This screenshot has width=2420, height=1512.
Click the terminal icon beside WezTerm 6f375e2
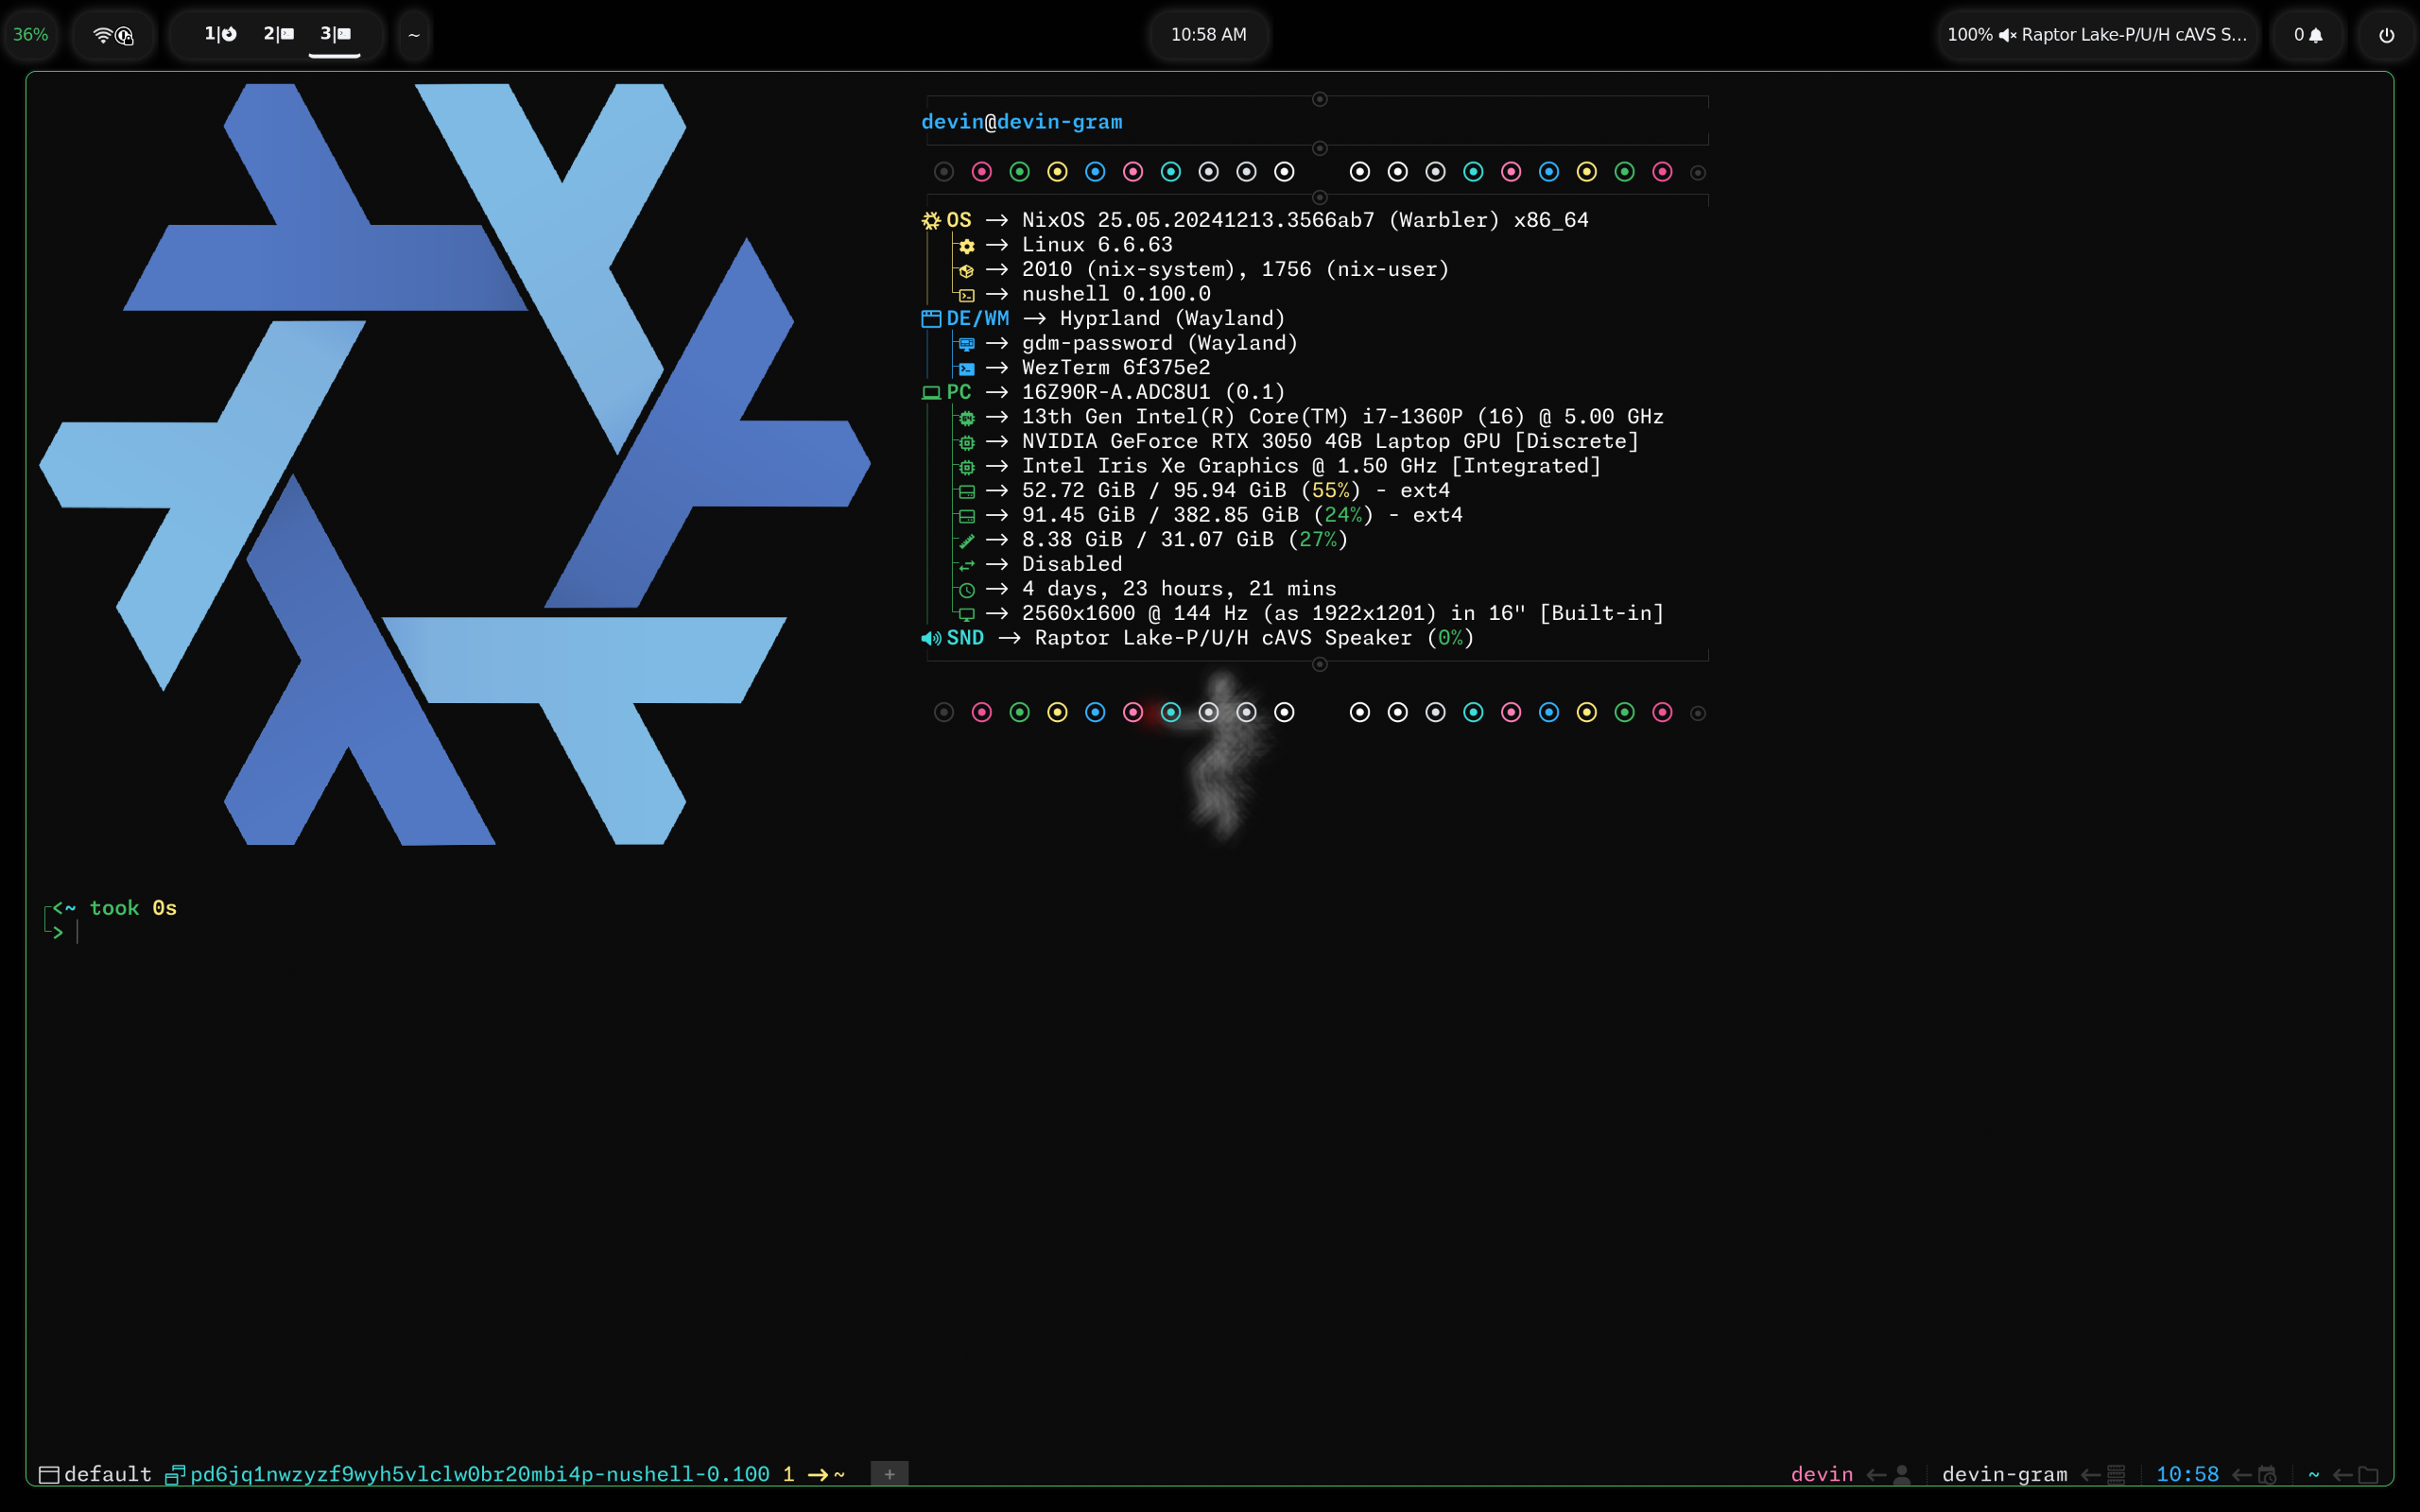[967, 369]
